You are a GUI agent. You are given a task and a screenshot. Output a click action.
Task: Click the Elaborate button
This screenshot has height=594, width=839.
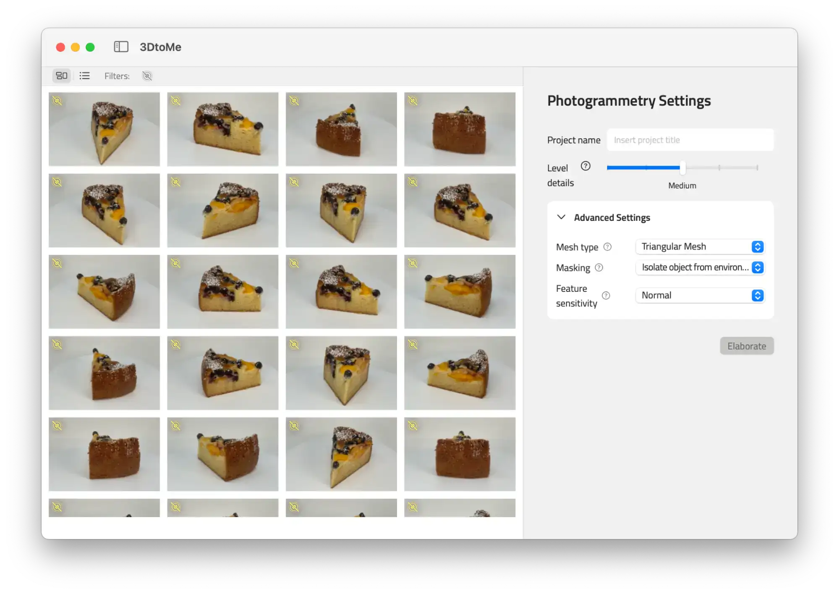click(x=747, y=346)
